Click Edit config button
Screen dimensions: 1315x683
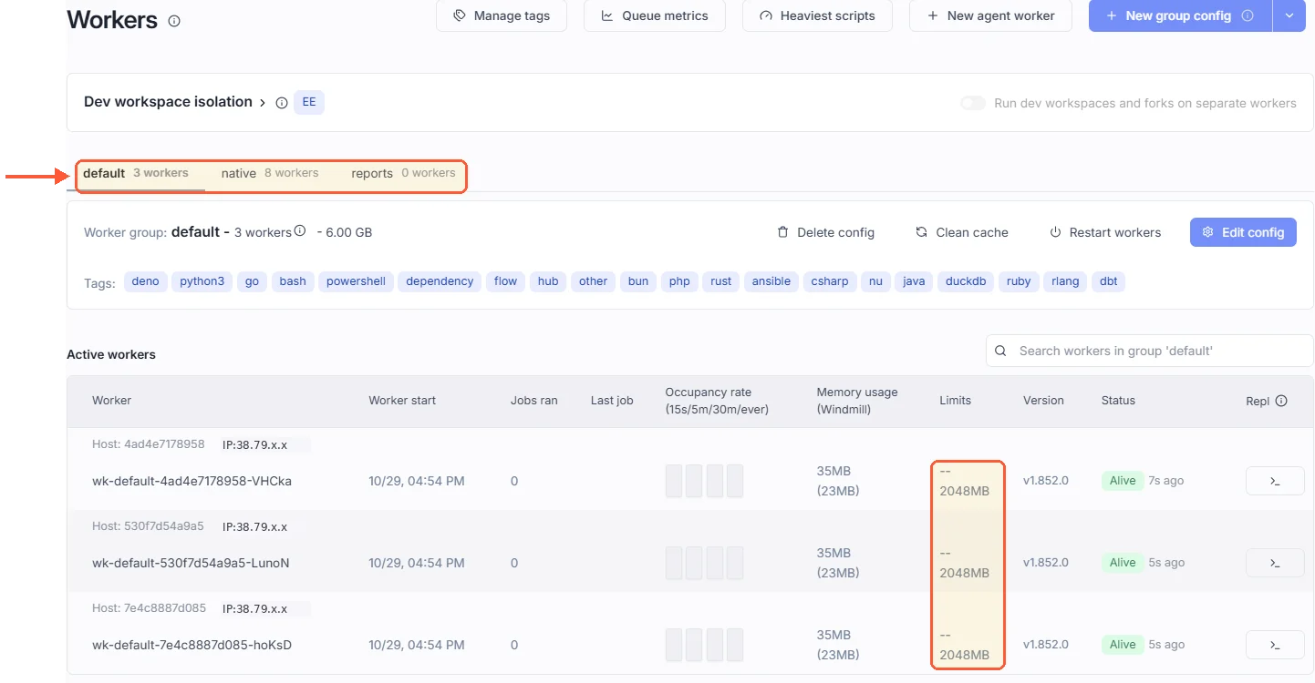click(1243, 232)
